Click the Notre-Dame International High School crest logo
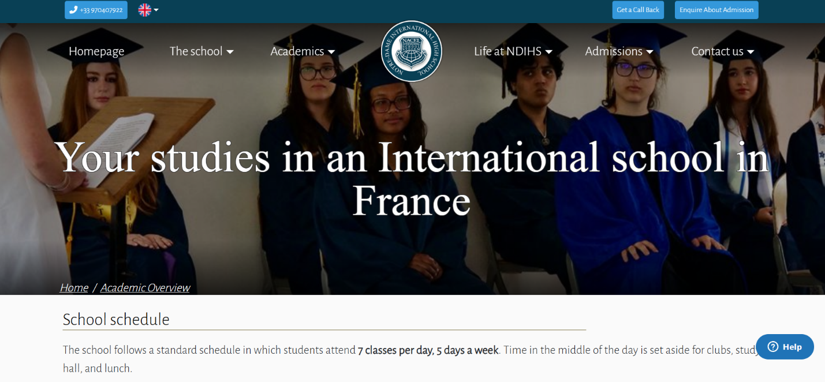The image size is (825, 382). click(412, 51)
